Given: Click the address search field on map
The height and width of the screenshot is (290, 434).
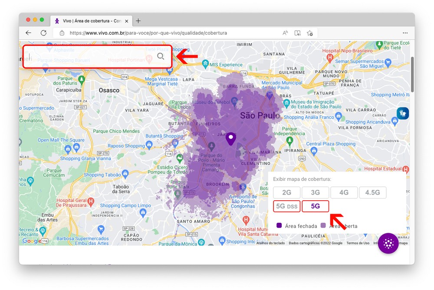Looking at the screenshot, I should (97, 57).
